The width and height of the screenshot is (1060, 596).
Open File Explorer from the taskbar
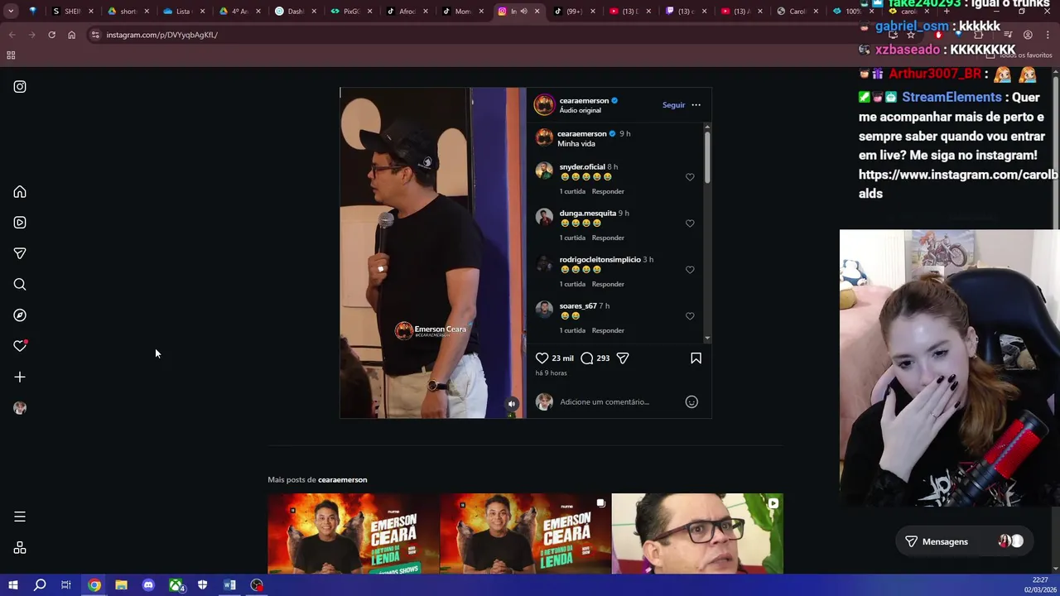pyautogui.click(x=121, y=585)
